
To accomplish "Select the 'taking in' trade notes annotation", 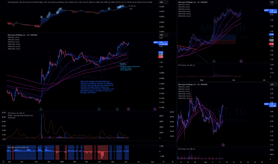I will click(129, 66).
